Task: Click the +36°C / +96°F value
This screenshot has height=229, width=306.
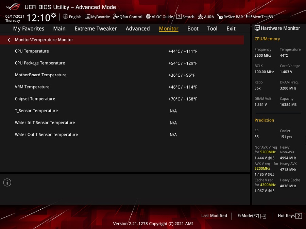Action: [x=182, y=75]
